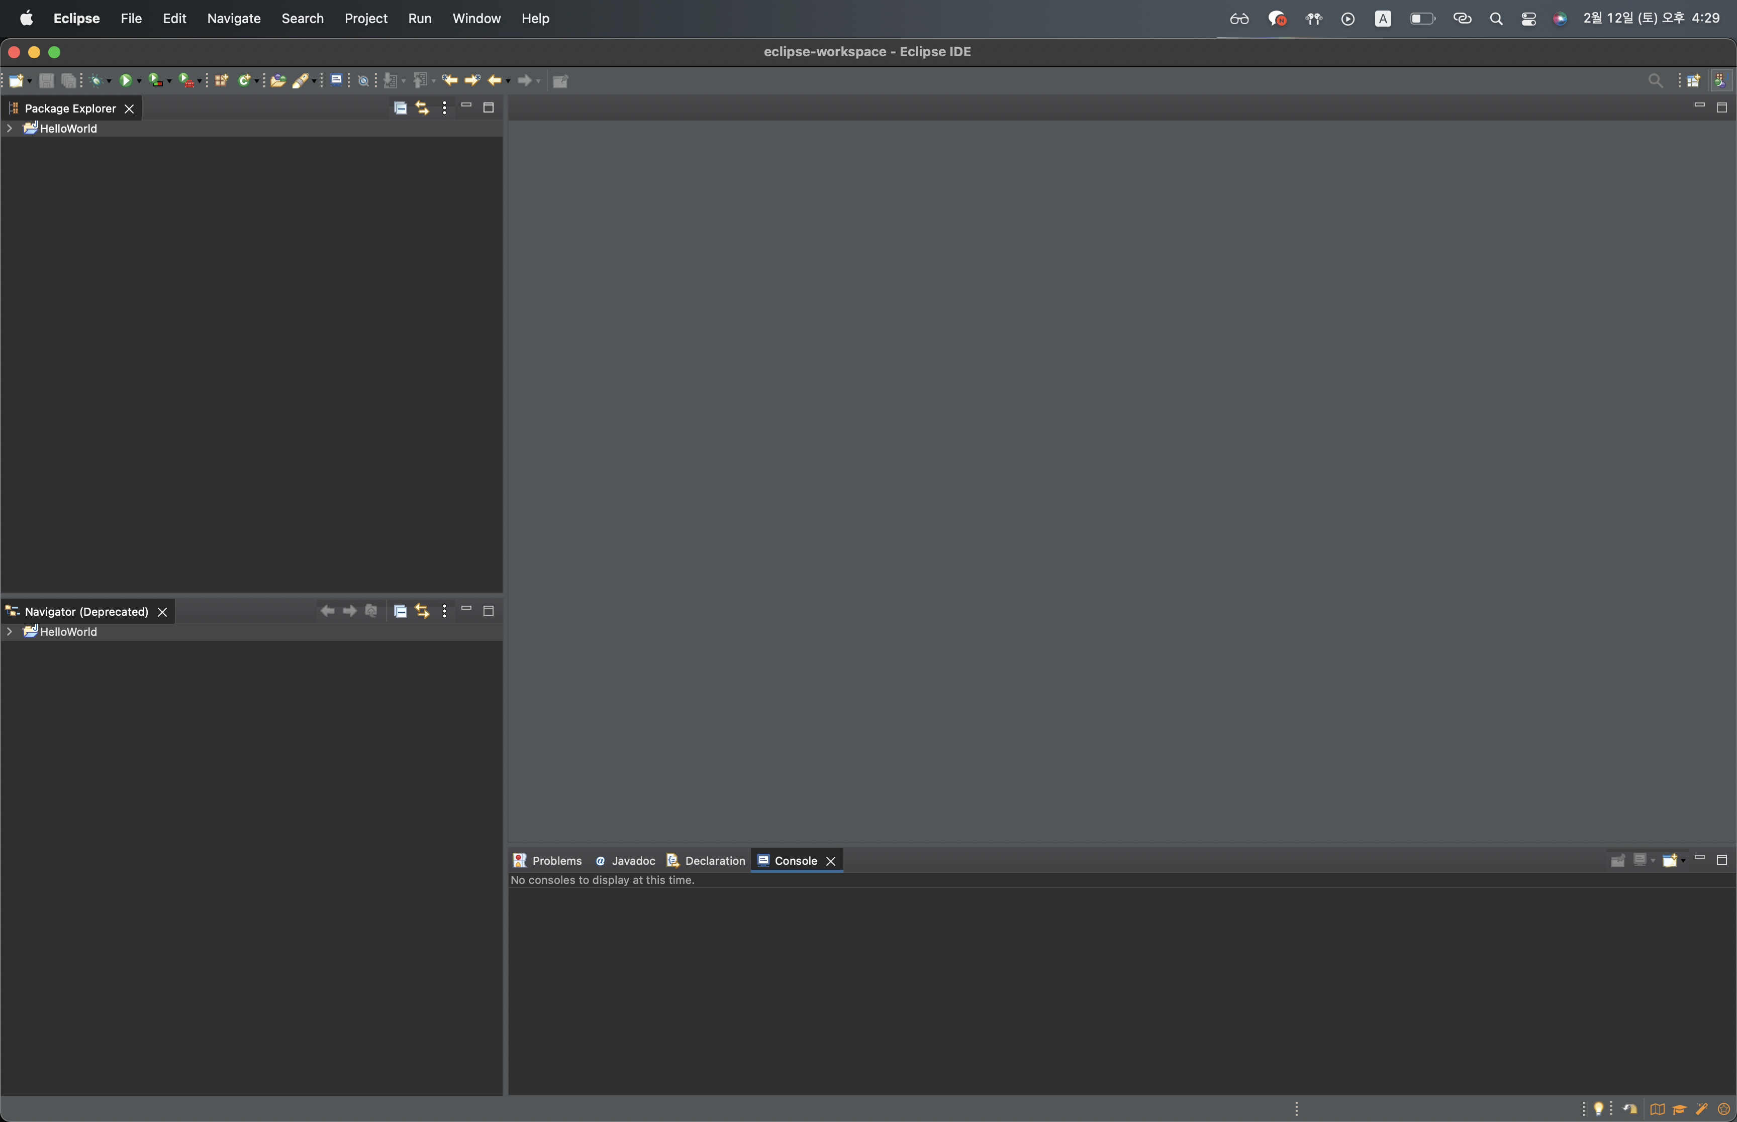Viewport: 1737px width, 1122px height.
Task: Click the Open Perspective icon
Action: click(x=1693, y=81)
